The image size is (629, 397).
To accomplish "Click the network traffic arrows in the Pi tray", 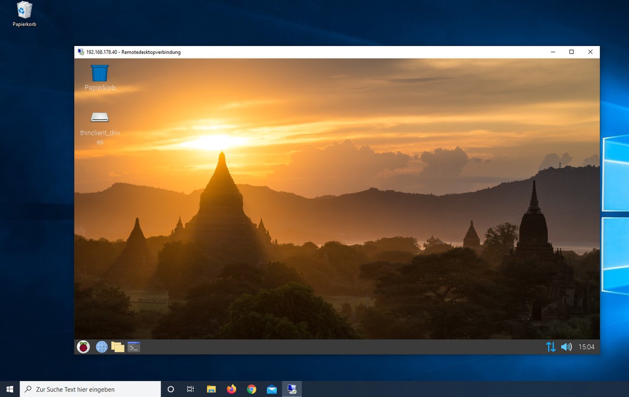I will pos(551,347).
